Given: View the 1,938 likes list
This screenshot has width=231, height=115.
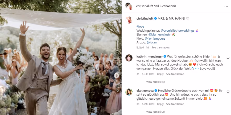Looking at the screenshot, I should [x=148, y=74].
